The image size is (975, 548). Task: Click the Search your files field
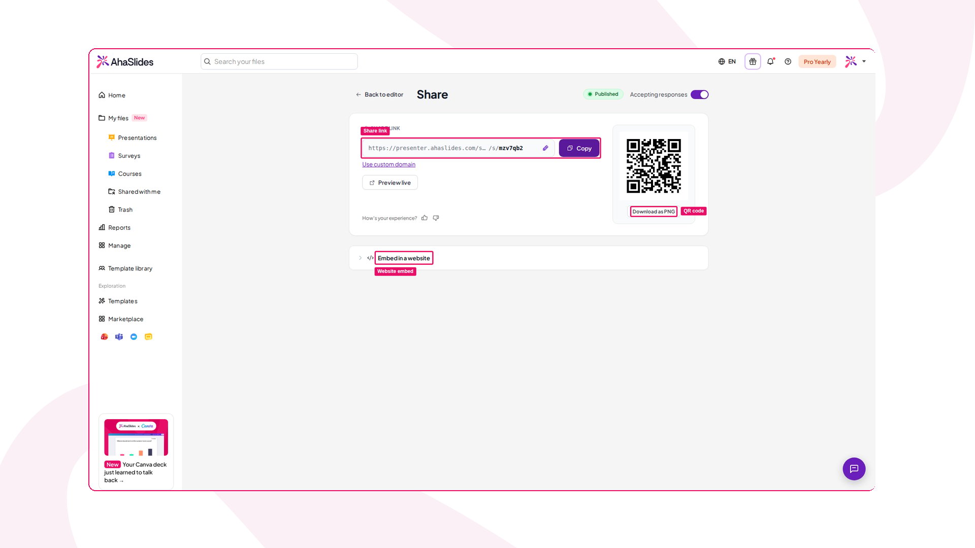click(x=279, y=61)
